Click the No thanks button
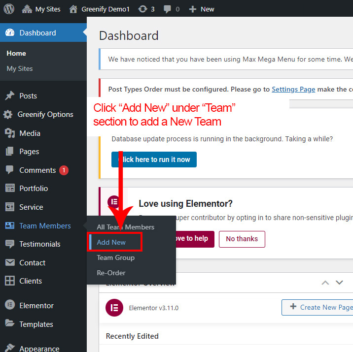 [x=242, y=239]
